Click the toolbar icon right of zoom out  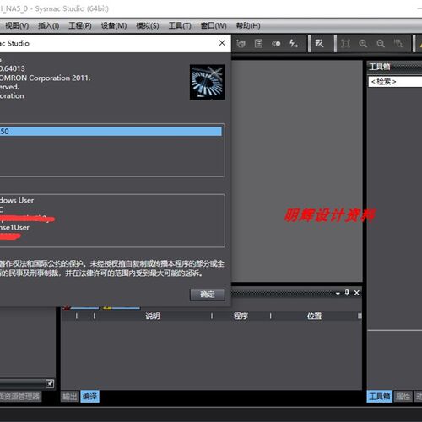[398, 44]
